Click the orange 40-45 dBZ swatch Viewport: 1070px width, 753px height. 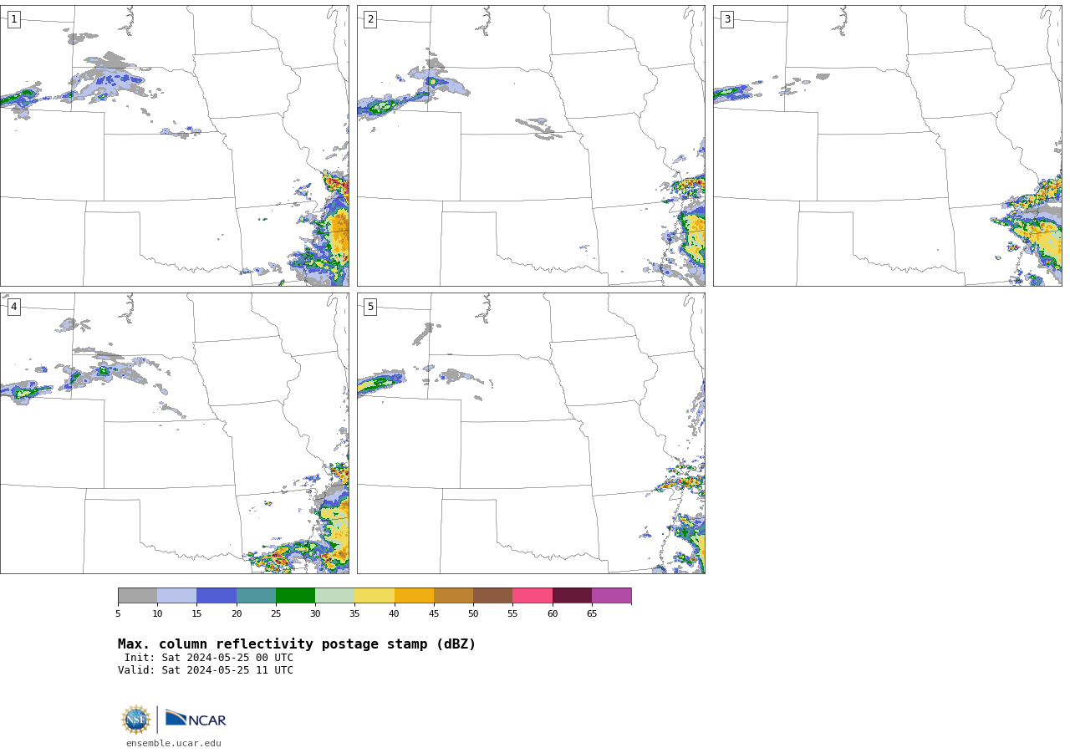414,595
